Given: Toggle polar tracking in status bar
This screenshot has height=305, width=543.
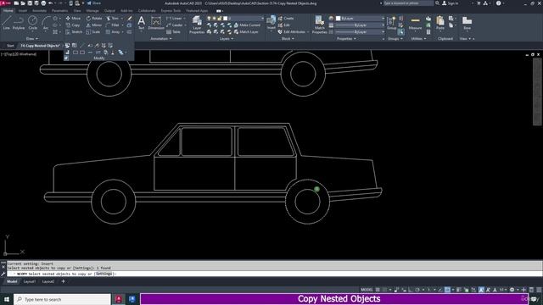Looking at the screenshot, I should click(x=417, y=290).
